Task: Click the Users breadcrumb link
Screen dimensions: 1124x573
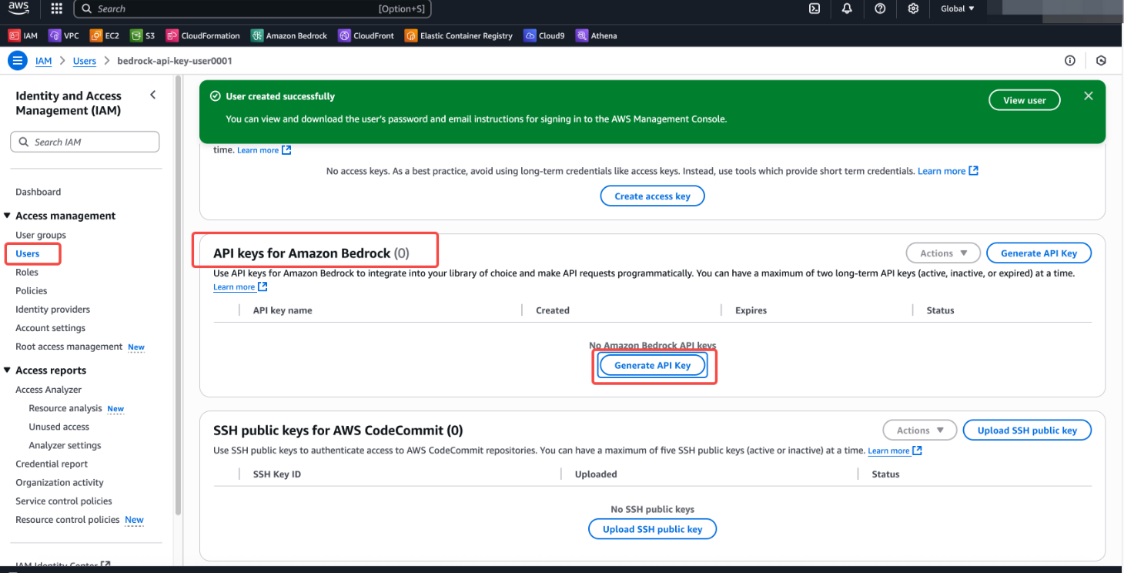Action: [85, 61]
